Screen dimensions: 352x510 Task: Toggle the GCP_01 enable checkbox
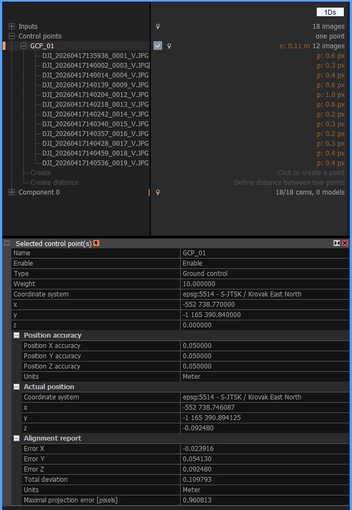pyautogui.click(x=158, y=46)
